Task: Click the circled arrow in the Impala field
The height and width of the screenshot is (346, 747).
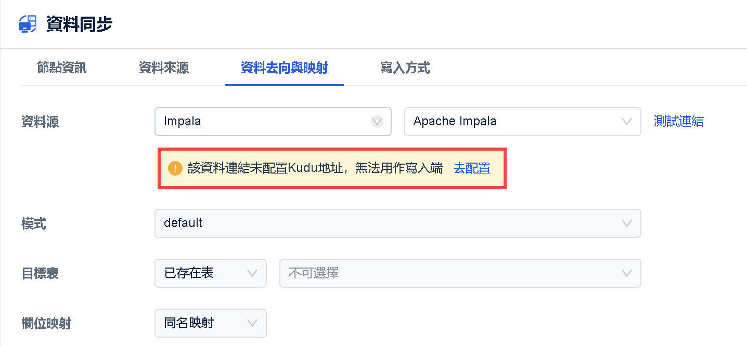Action: [x=377, y=122]
